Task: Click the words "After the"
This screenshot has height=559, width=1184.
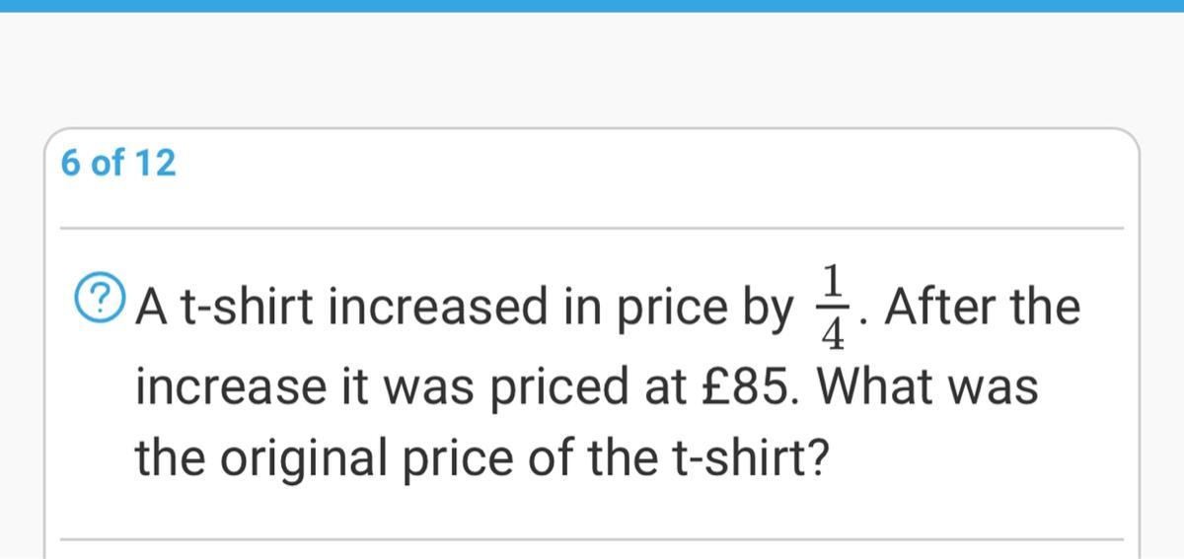Action: [982, 308]
